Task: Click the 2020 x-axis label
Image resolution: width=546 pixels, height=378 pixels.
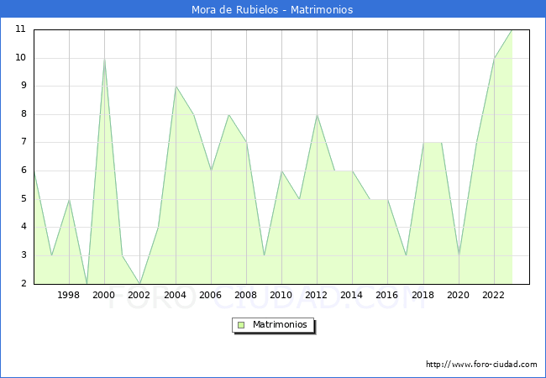Action: (459, 295)
